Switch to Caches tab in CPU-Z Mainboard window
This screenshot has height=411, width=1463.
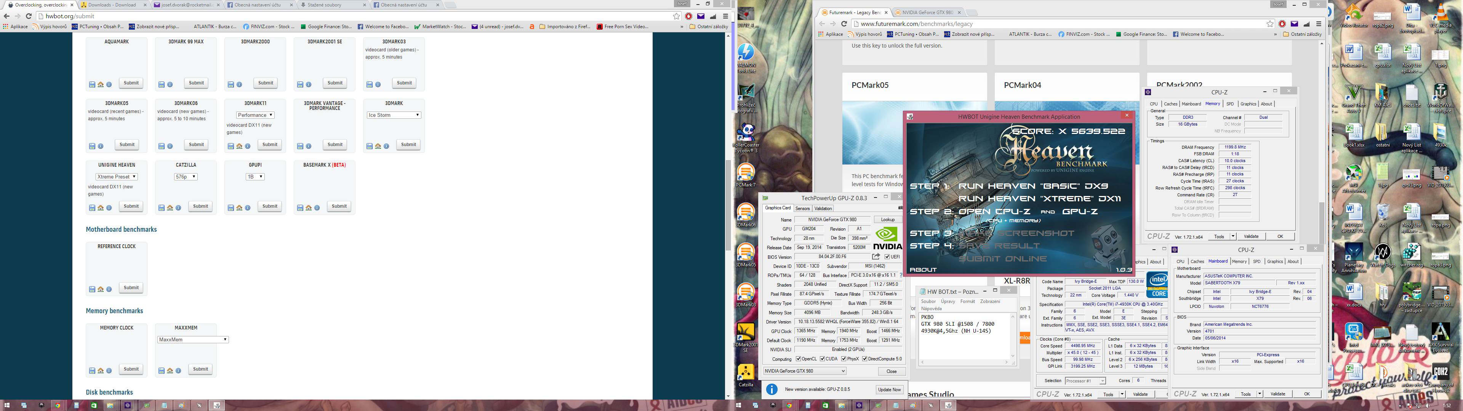[x=1197, y=262]
